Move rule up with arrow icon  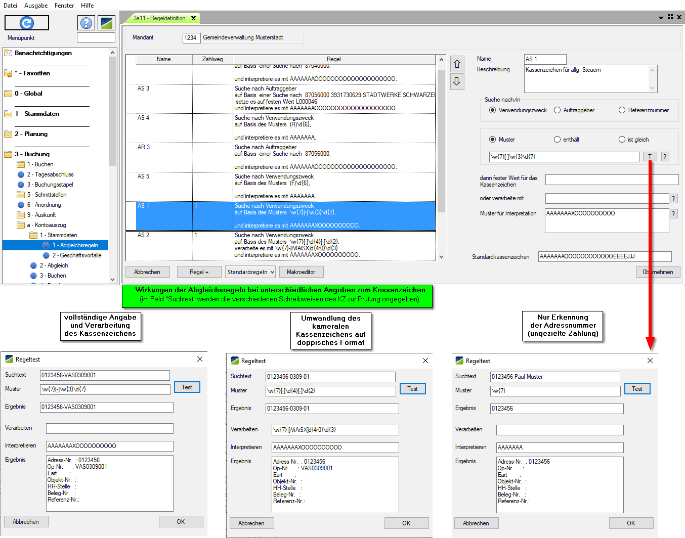click(457, 64)
